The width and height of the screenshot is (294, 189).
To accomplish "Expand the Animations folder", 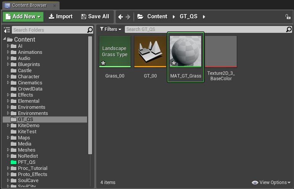I will [x=8, y=52].
